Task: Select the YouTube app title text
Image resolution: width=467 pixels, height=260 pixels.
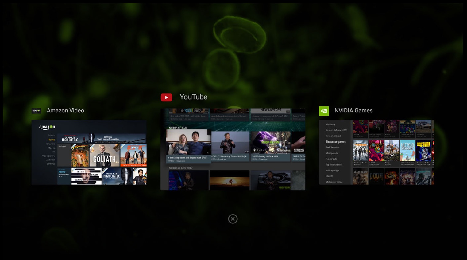Action: pyautogui.click(x=193, y=97)
